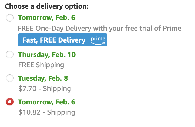
Task: Select the free Prime trial One-Day delivery radio
Action: [x=9, y=18]
